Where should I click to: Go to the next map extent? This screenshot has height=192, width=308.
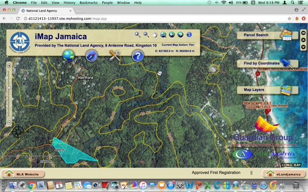(180, 35)
